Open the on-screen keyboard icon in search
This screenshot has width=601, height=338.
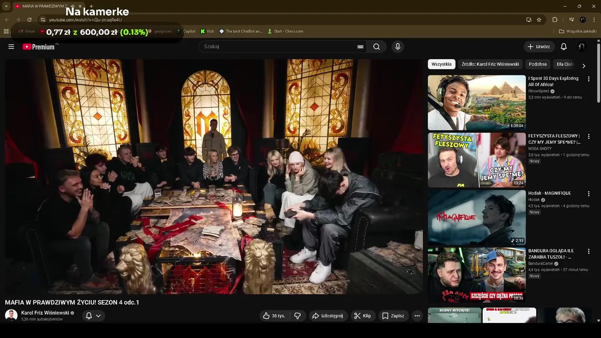360,46
